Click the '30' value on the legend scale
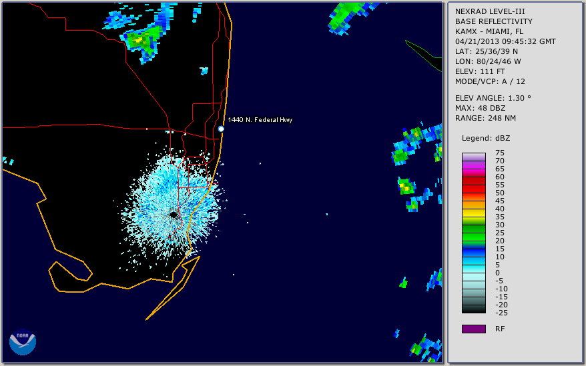The width and height of the screenshot is (586, 366). coord(500,225)
